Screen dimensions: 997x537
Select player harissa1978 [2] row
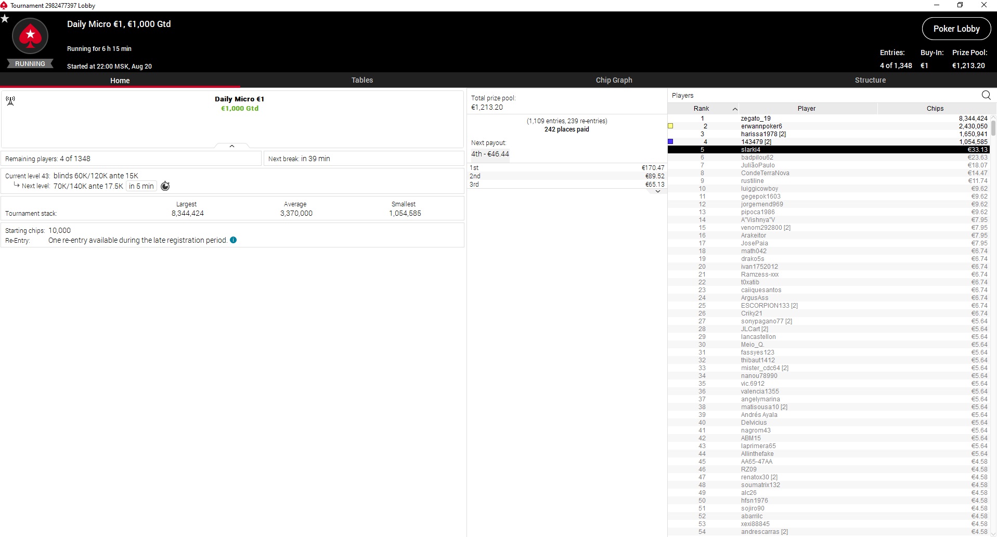tap(828, 134)
